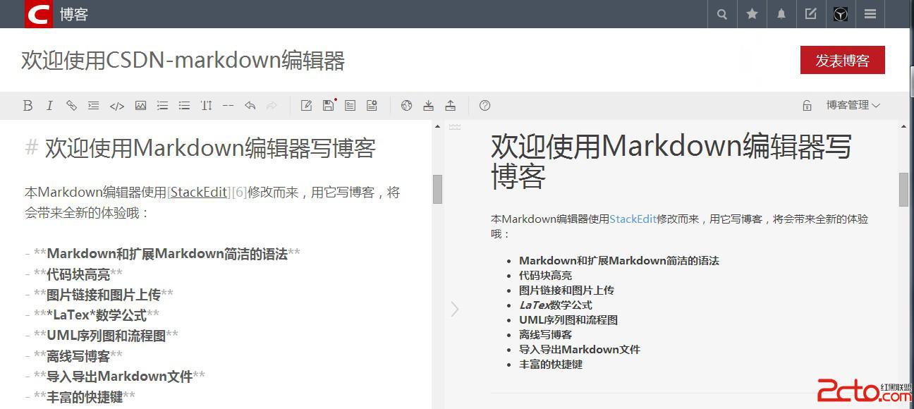The image size is (914, 409).
Task: Click the preview bullet Markdown和扩展Markdown简洁的语法
Action: tap(619, 261)
